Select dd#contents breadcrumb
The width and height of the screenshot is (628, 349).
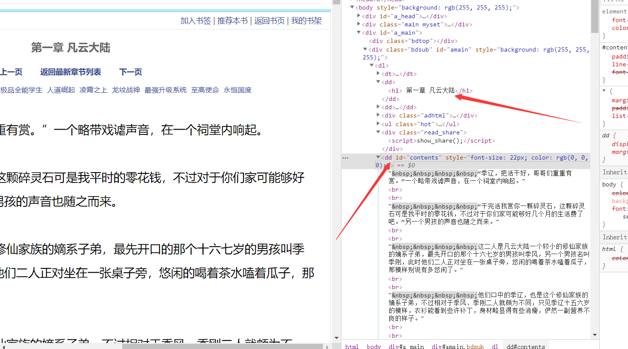pyautogui.click(x=526, y=346)
